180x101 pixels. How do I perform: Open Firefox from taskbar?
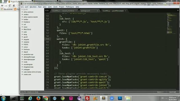[38, 98]
